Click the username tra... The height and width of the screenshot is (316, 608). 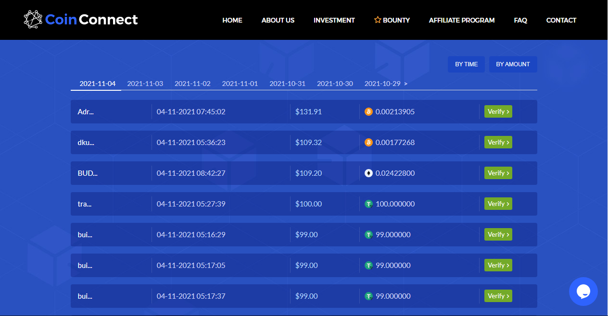pyautogui.click(x=85, y=204)
